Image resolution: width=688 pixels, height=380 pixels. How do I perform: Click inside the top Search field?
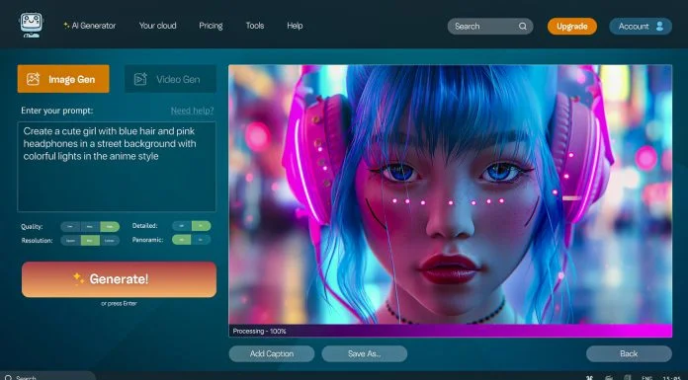coord(490,27)
